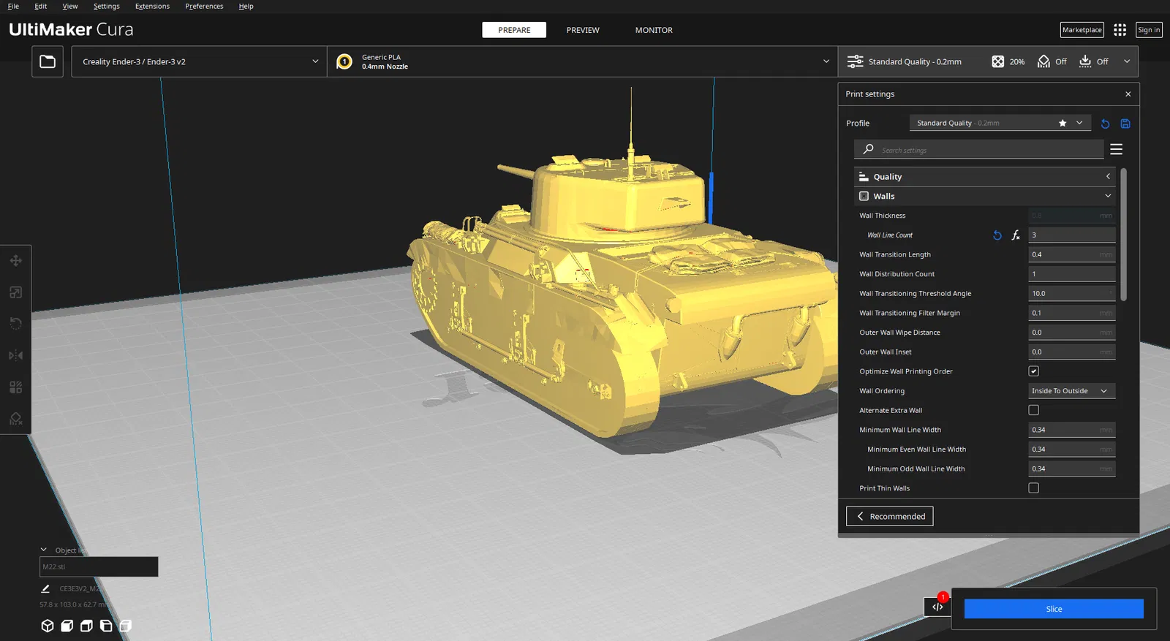Click the print settings sliders icon
1170x641 pixels.
(855, 61)
